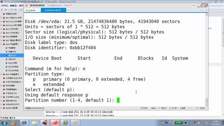
Task: Launch Internet Explorer from taskbar
Action: coord(24,123)
